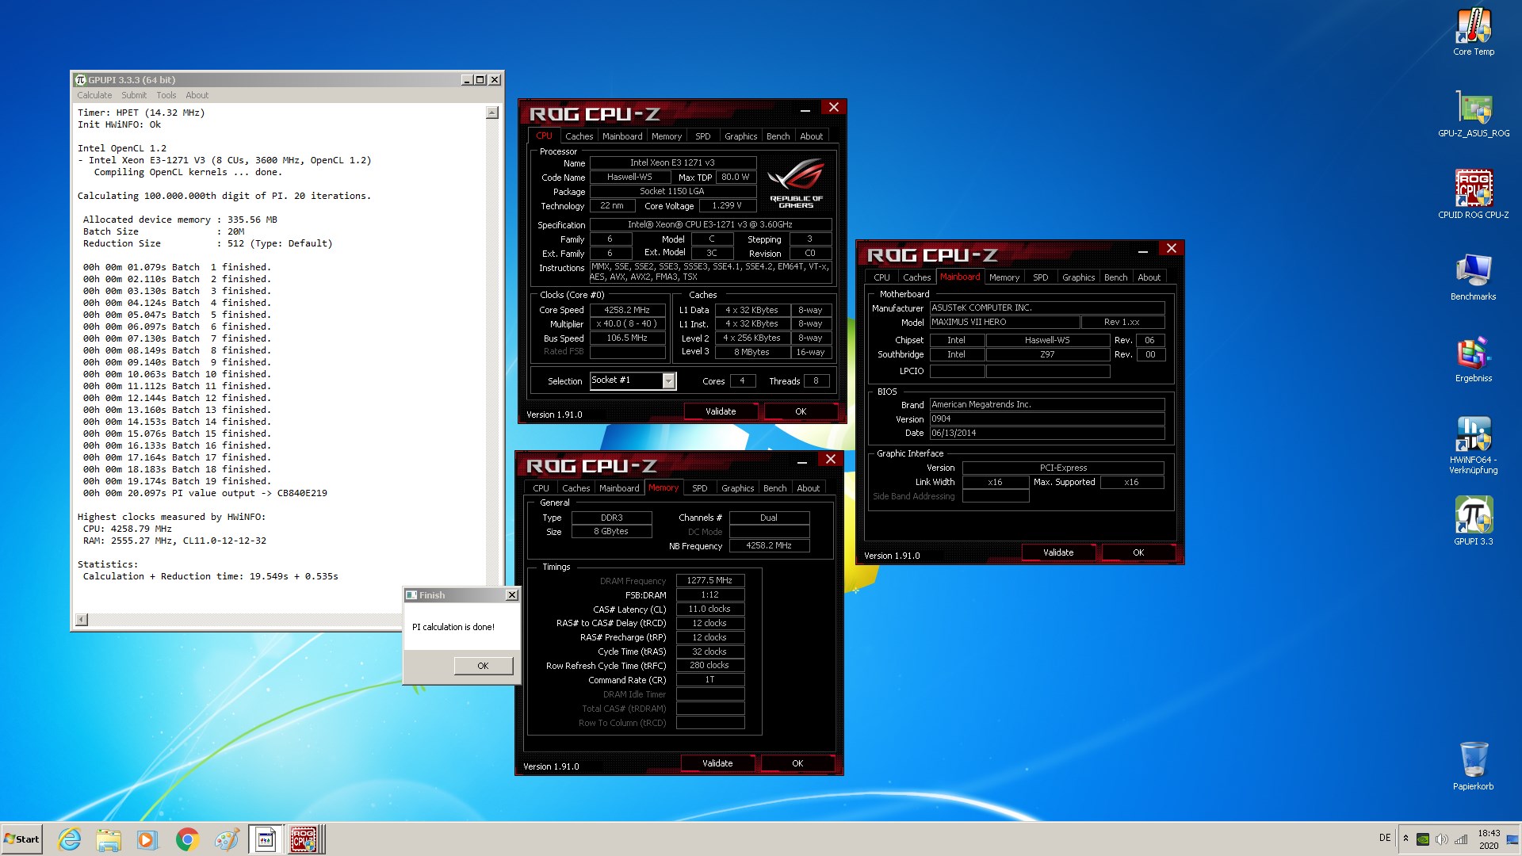Open Core Temp desktop icon
Viewport: 1522px width, 856px height.
(x=1474, y=32)
